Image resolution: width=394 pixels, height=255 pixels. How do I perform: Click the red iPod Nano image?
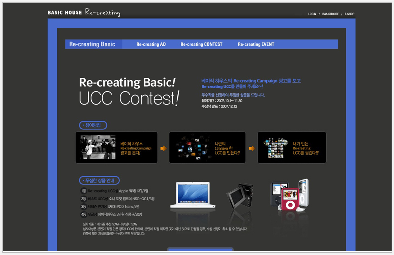290,200
